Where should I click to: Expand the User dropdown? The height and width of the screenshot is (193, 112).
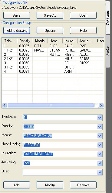[100, 172]
